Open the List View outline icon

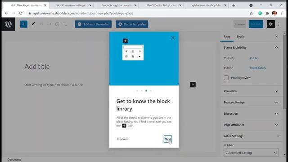pos(65,24)
